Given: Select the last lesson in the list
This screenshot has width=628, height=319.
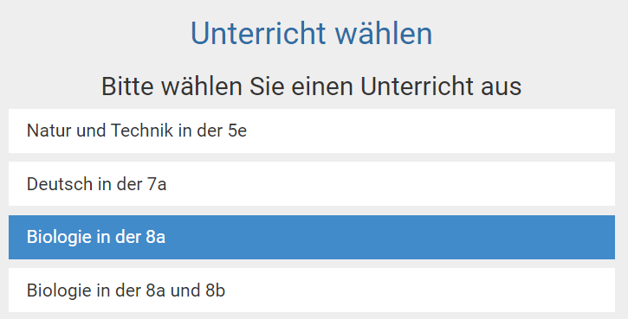Looking at the screenshot, I should pos(312,290).
